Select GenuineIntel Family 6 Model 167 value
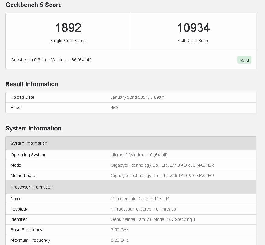Viewport: 265px width, 245px height. click(x=153, y=219)
